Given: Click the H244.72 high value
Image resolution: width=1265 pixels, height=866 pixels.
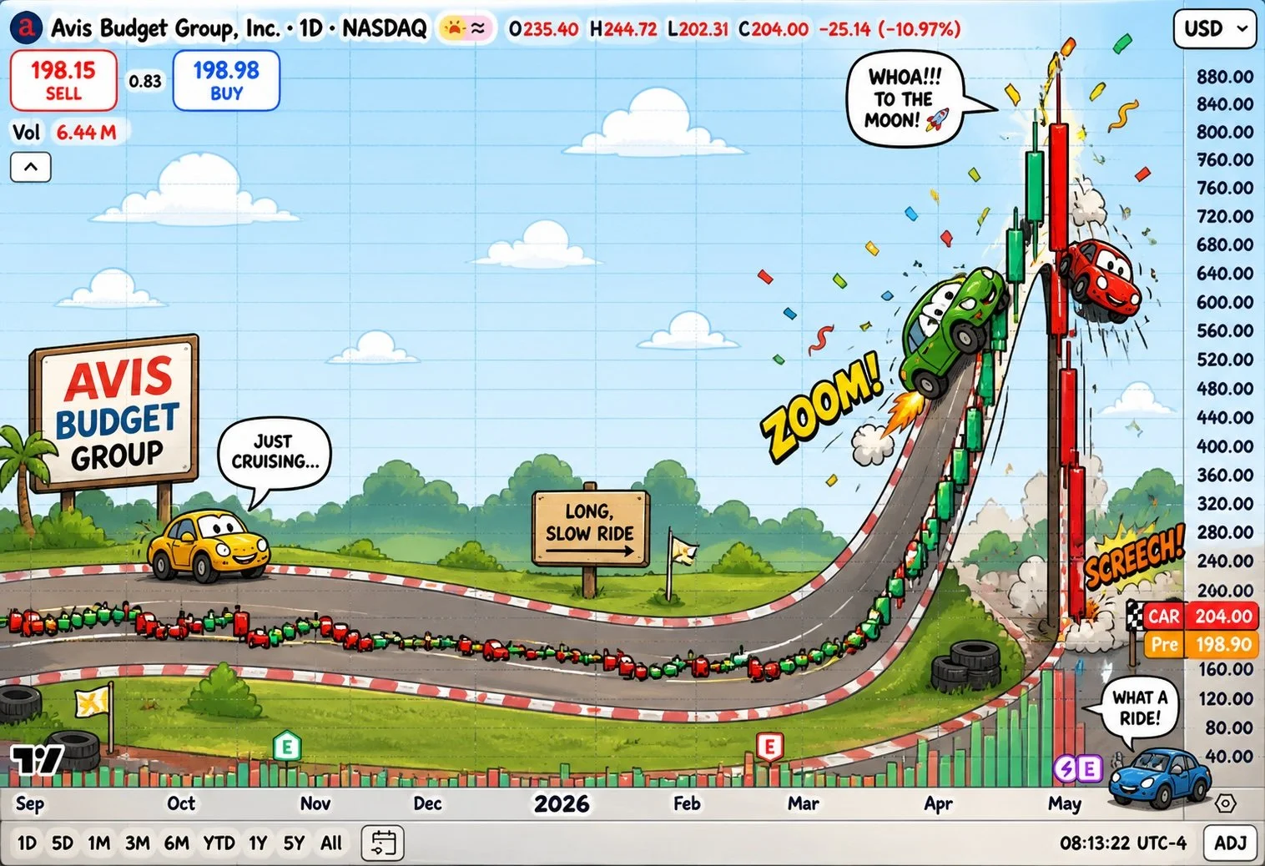Looking at the screenshot, I should point(623,29).
